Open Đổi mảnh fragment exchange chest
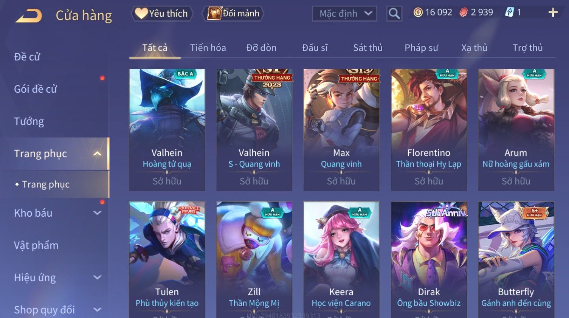The image size is (569, 318). coord(234,14)
